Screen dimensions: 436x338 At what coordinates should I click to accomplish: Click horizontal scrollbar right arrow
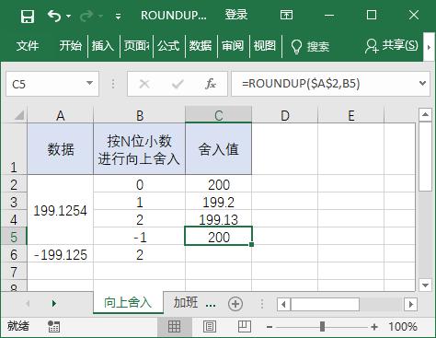pos(410,305)
